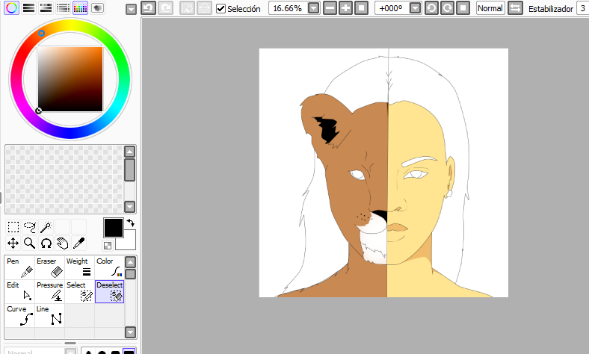Click the clear selection toolbar icon
The width and height of the screenshot is (589, 354).
pos(187,8)
